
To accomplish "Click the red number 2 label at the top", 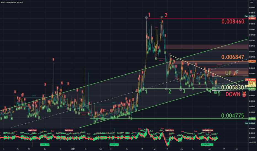I will pos(166,15).
